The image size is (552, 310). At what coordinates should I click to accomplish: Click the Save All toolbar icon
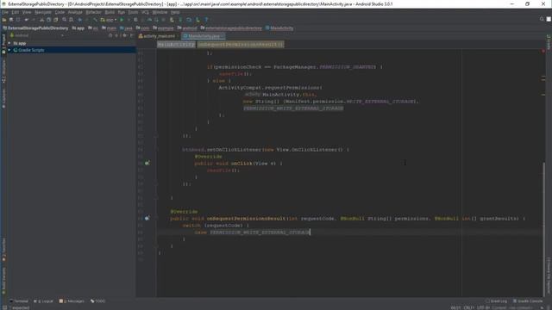tap(11, 20)
